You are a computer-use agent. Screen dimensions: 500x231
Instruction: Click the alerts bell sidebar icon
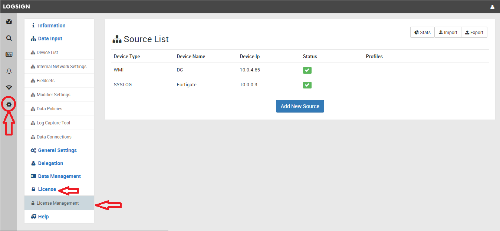pyautogui.click(x=9, y=71)
